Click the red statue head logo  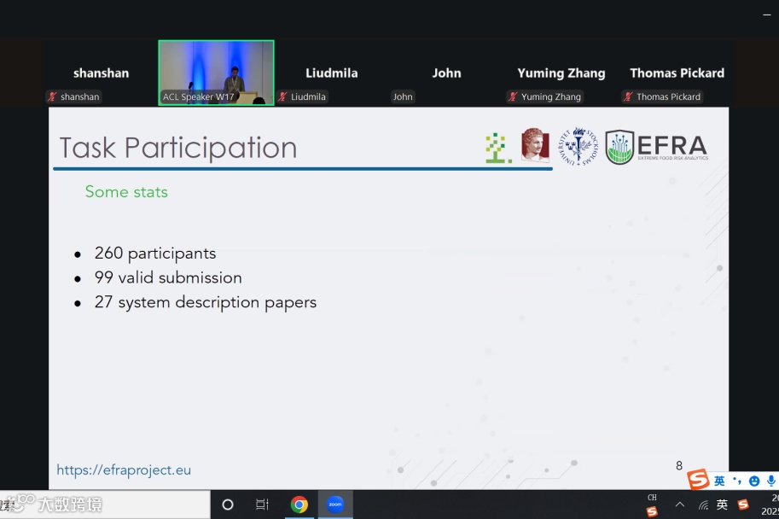(535, 144)
